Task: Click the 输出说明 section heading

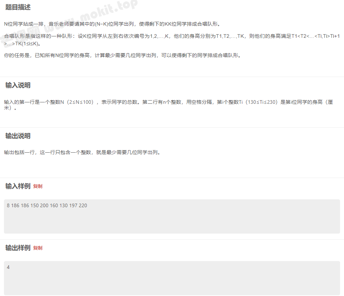Action: click(x=18, y=136)
